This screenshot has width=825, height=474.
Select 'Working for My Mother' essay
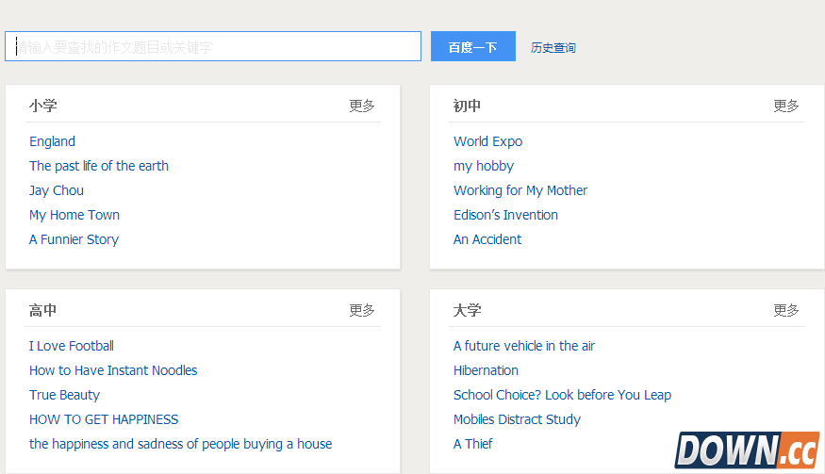coord(520,190)
